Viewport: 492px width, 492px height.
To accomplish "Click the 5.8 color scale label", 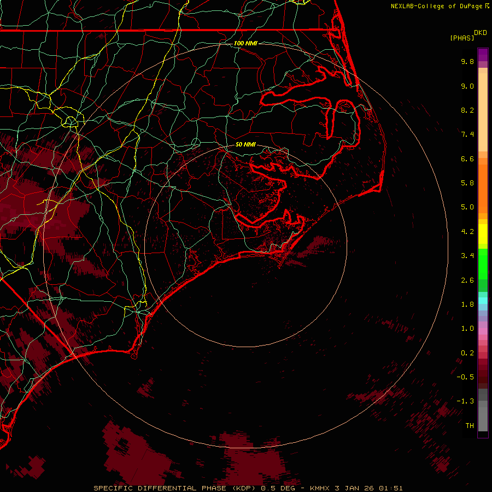I will pos(467,183).
